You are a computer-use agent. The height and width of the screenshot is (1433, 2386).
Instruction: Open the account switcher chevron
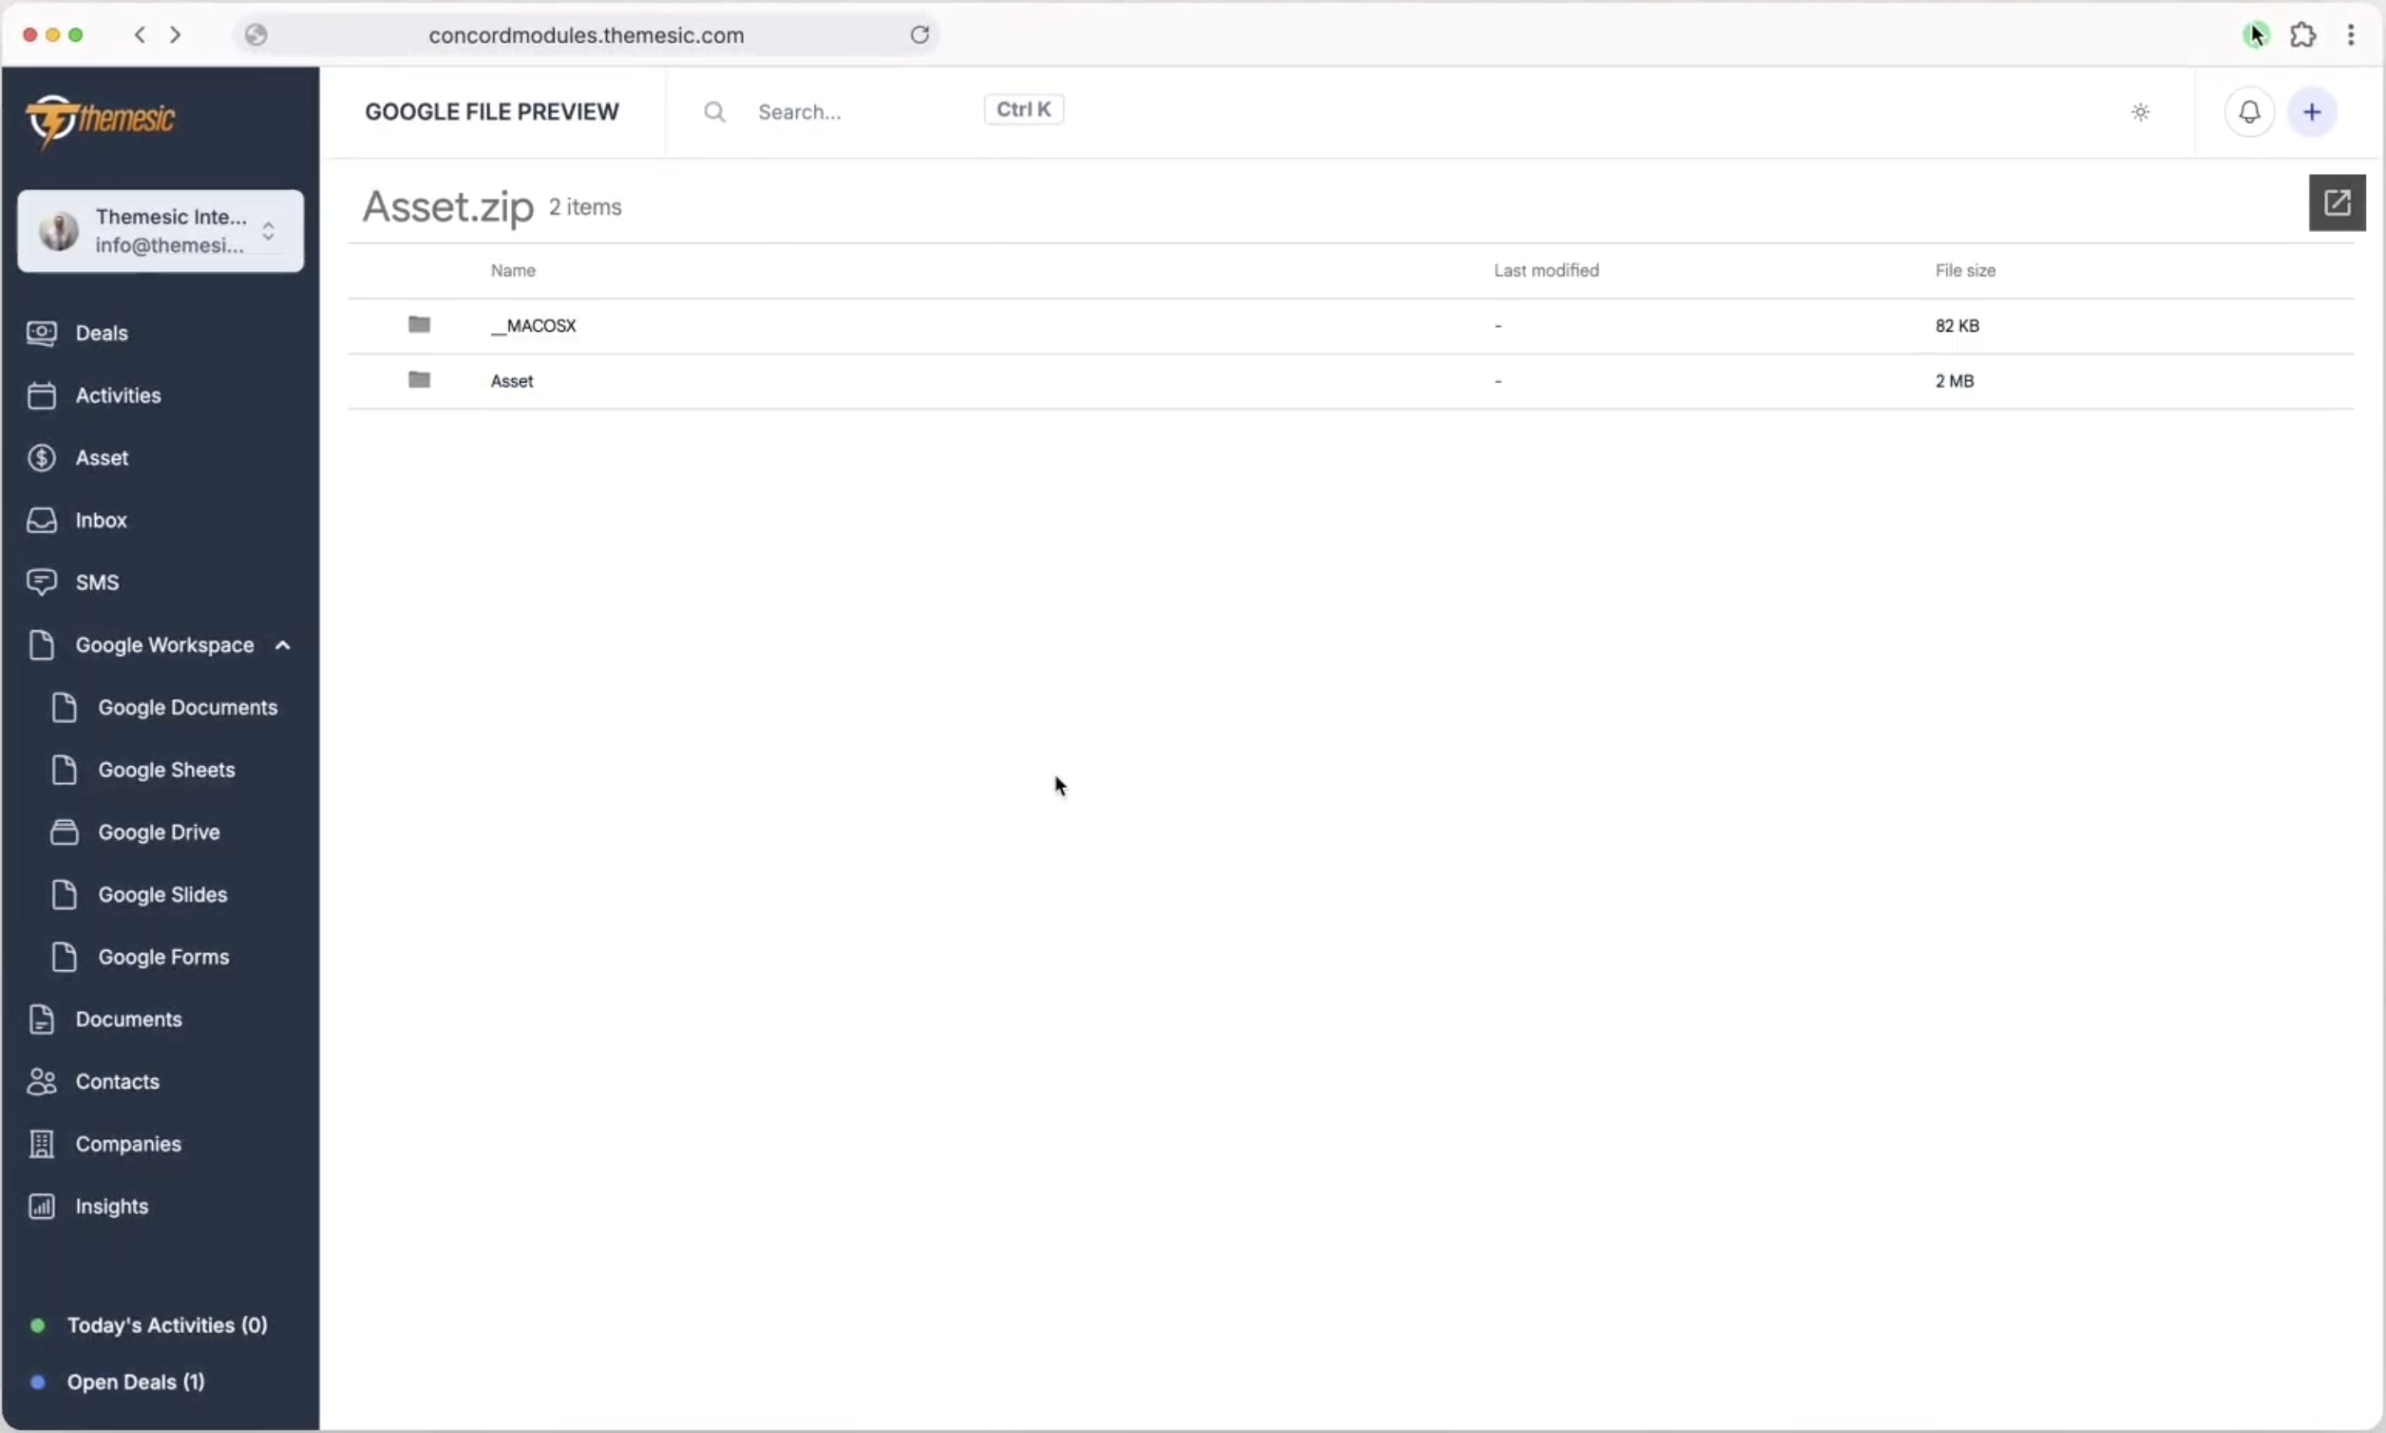point(270,231)
